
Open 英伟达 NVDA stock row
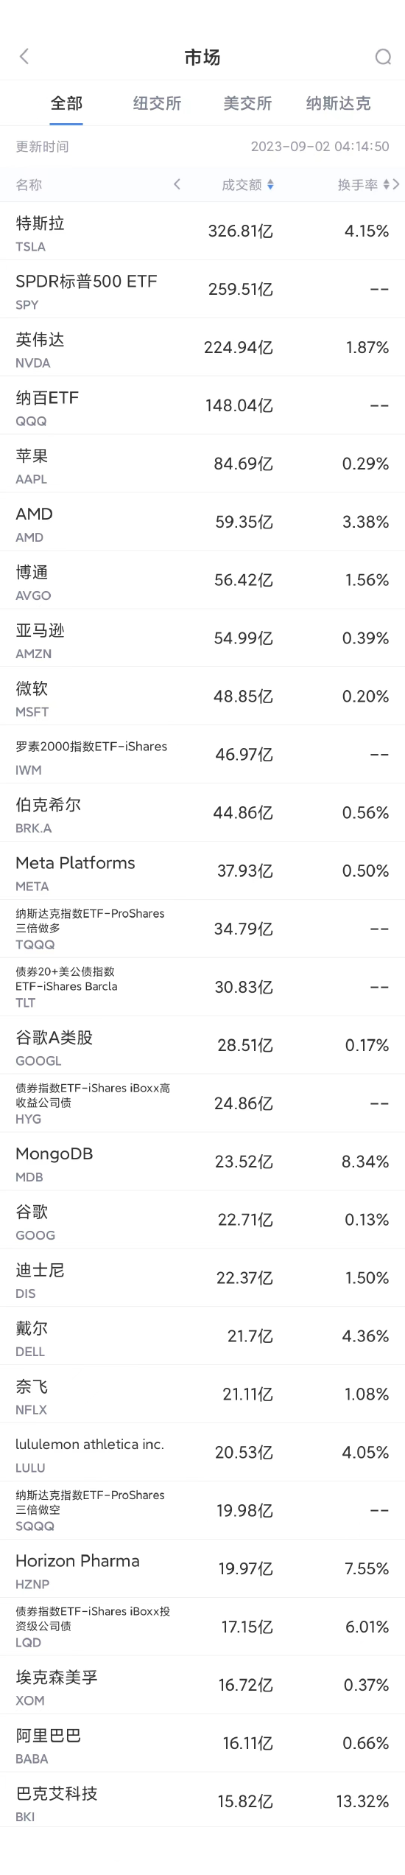point(202,348)
